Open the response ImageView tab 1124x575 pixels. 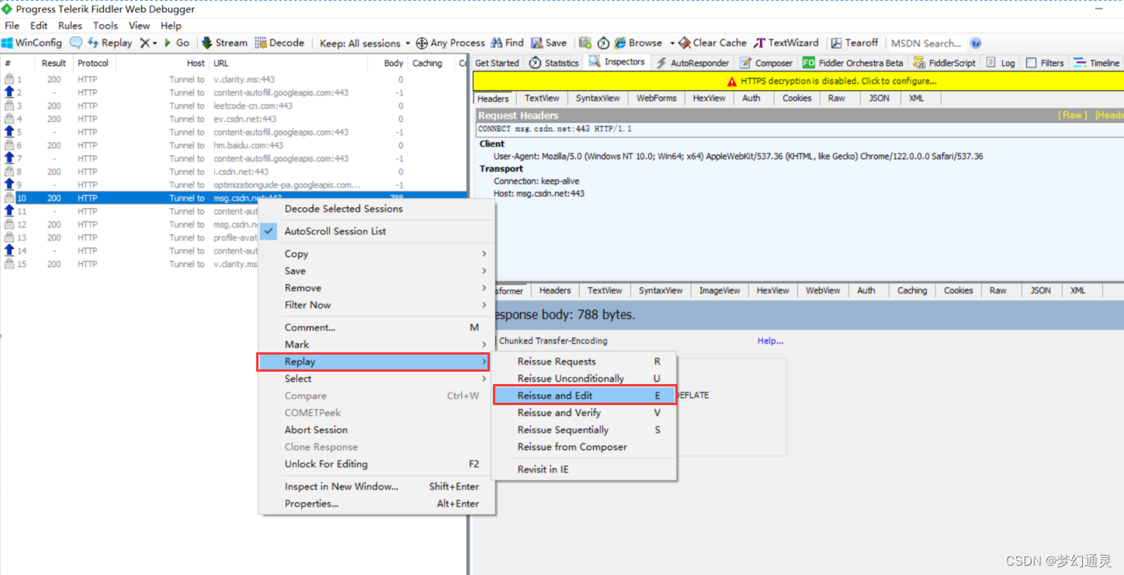point(720,290)
